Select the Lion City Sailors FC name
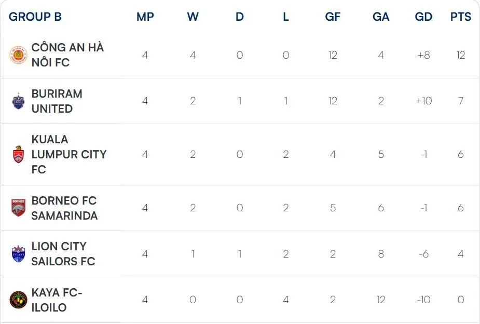The image size is (480, 324). pos(63,254)
